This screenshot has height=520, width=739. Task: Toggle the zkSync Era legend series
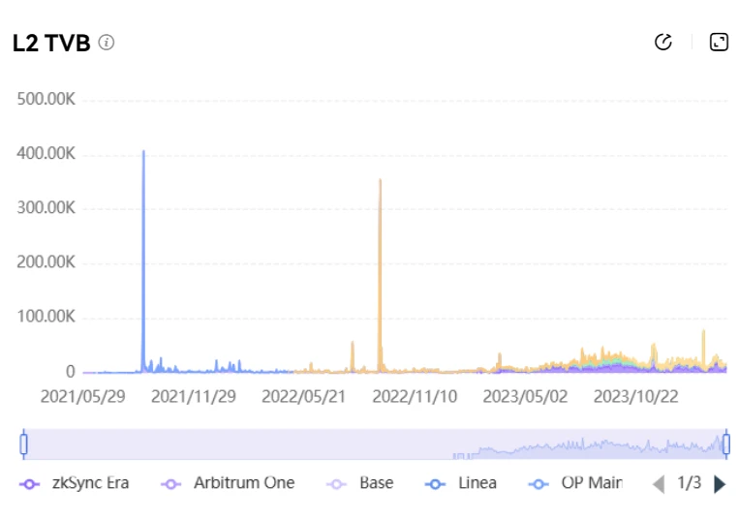click(74, 482)
